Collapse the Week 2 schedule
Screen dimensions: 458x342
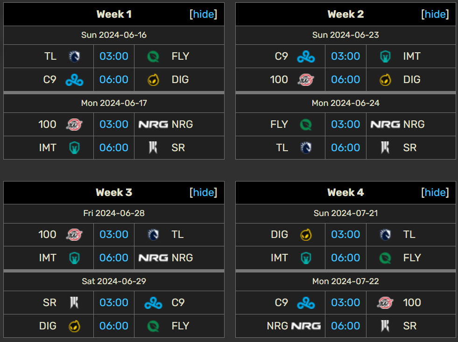(435, 14)
